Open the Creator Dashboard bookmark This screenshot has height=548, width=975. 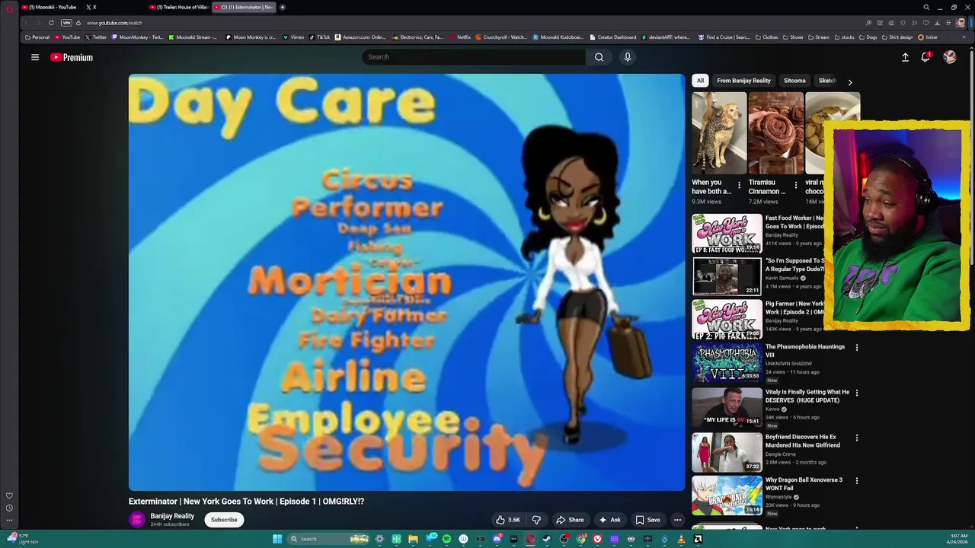click(613, 37)
